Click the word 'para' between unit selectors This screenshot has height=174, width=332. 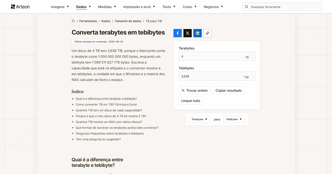[x=217, y=119]
